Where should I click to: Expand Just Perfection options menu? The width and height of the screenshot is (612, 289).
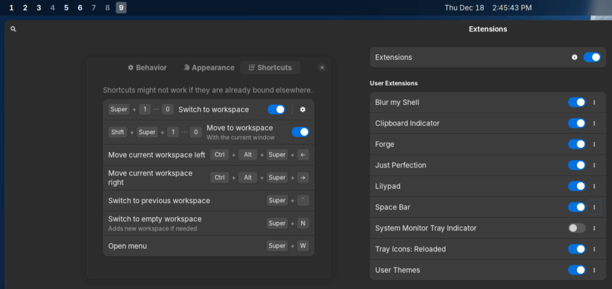[594, 165]
